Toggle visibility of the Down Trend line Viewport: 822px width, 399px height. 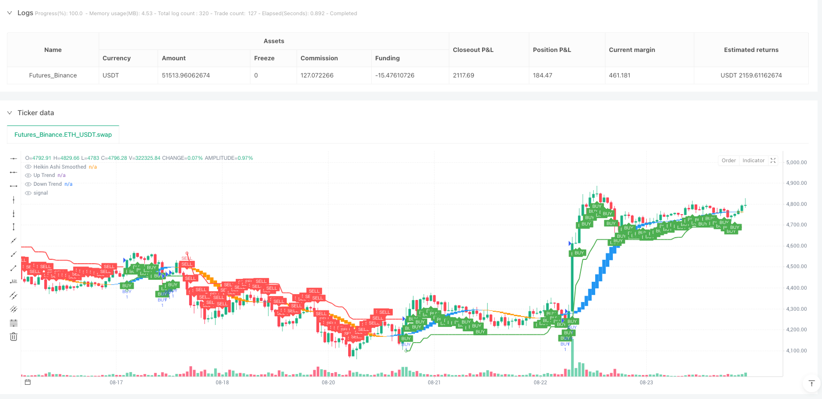28,184
